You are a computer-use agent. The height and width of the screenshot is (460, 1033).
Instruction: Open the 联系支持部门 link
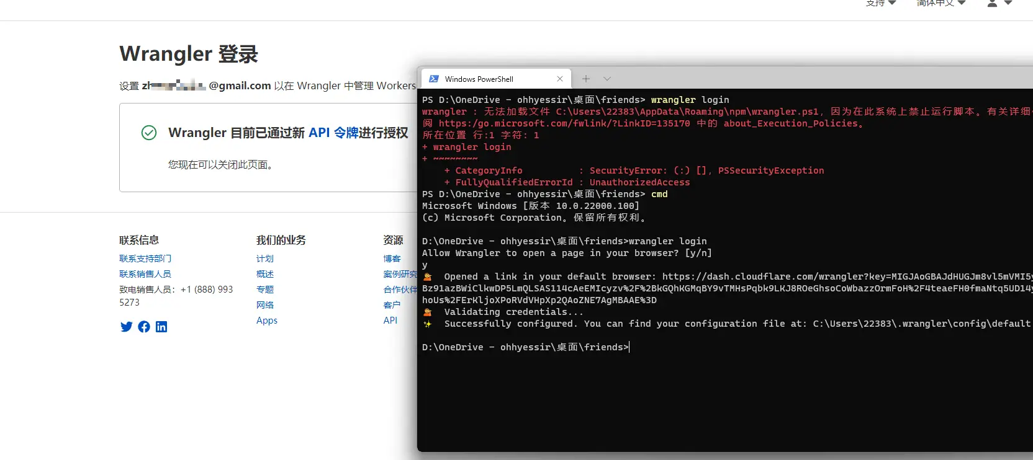click(145, 259)
